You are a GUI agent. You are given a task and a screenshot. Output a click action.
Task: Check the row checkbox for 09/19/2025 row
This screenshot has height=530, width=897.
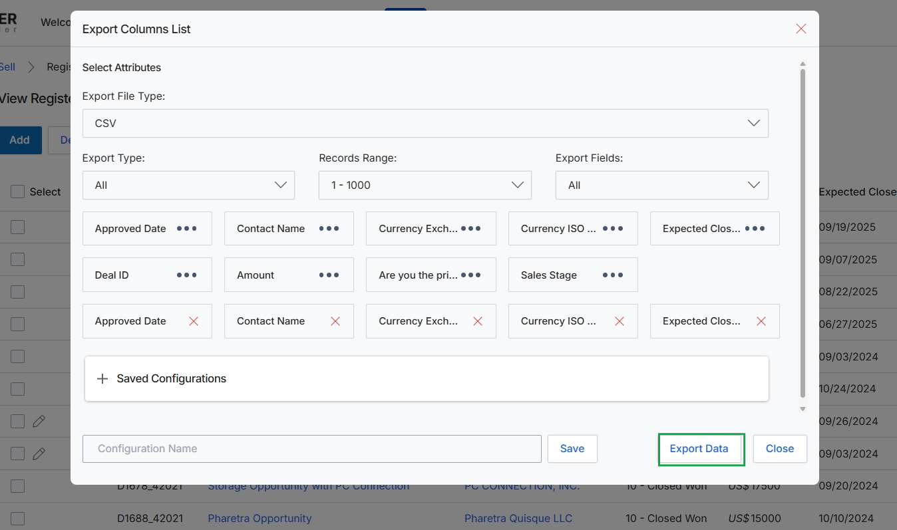coord(17,227)
